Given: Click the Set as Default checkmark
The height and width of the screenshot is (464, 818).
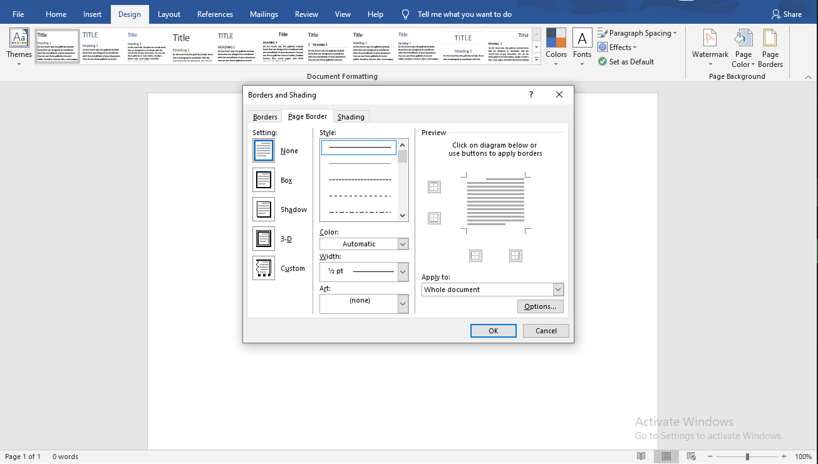Looking at the screenshot, I should 603,62.
